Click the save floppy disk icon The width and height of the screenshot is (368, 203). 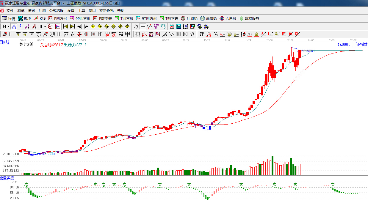click(x=192, y=26)
